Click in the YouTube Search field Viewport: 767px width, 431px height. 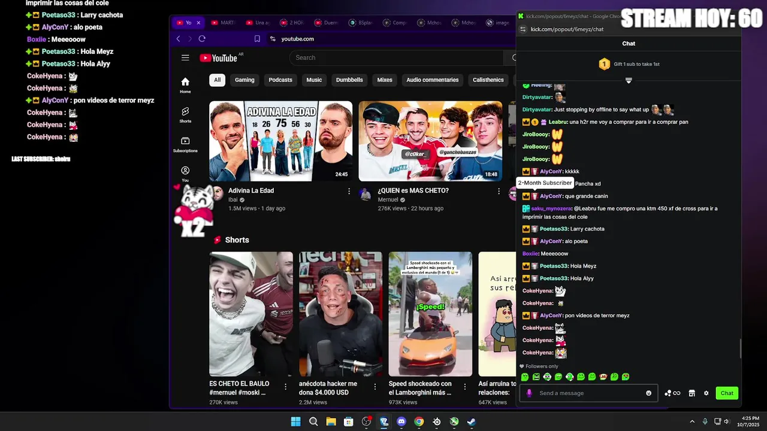pos(396,57)
